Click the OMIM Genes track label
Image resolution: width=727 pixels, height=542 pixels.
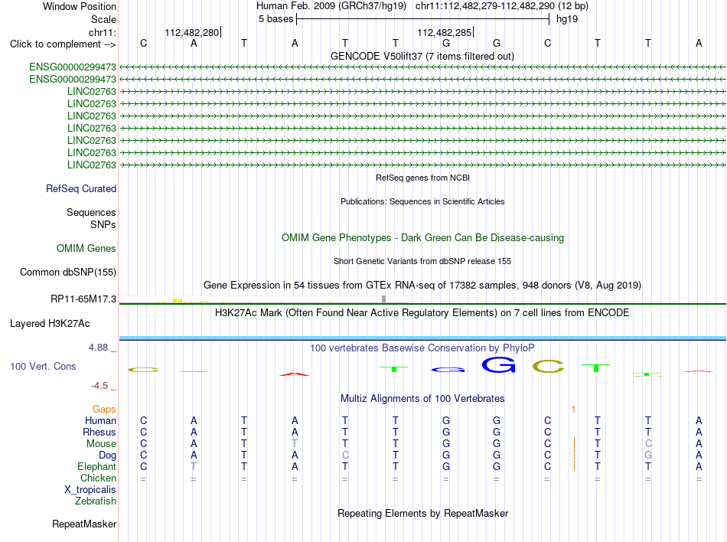pyautogui.click(x=86, y=249)
